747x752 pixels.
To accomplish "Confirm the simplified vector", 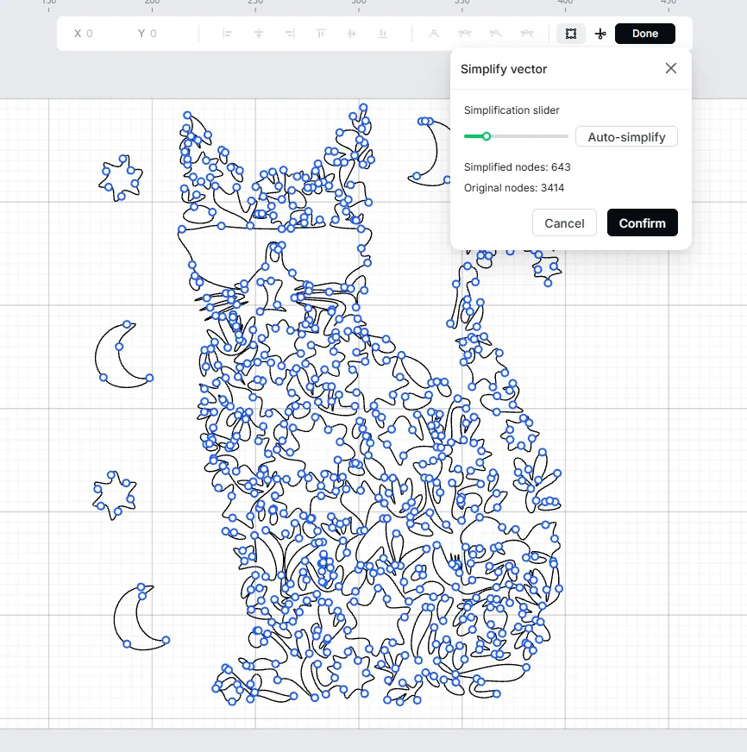I will point(642,222).
